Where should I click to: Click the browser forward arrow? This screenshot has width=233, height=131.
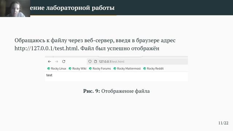pyautogui.click(x=57, y=61)
